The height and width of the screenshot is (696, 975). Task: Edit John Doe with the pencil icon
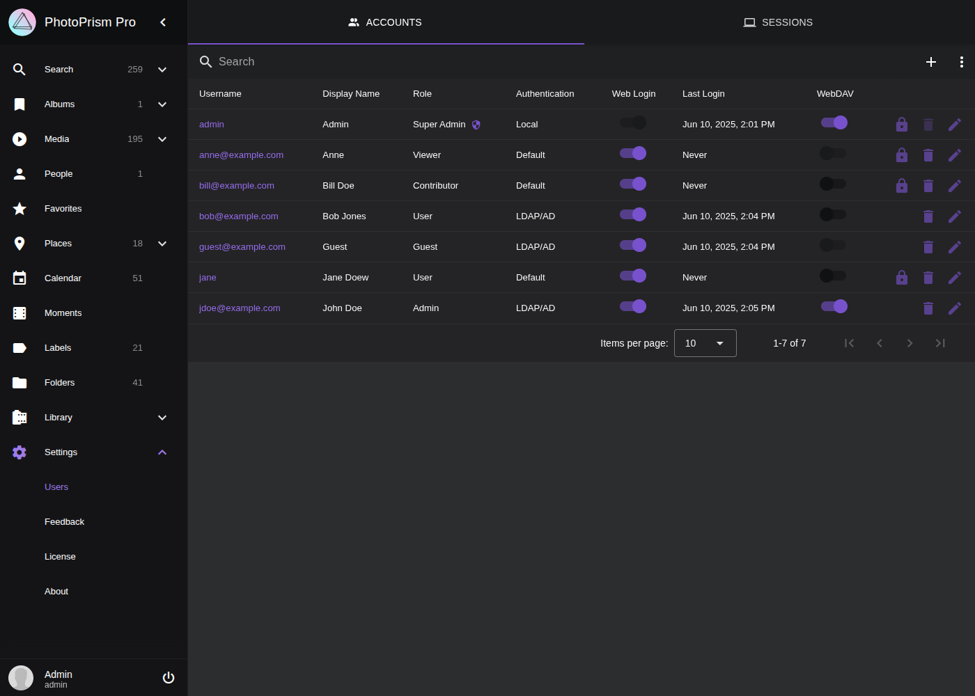click(x=955, y=308)
